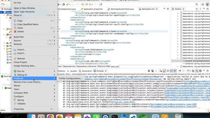Viewport: 210px width, 118px height.
Task: Click Copy Qualified Name
Action: [28, 24]
